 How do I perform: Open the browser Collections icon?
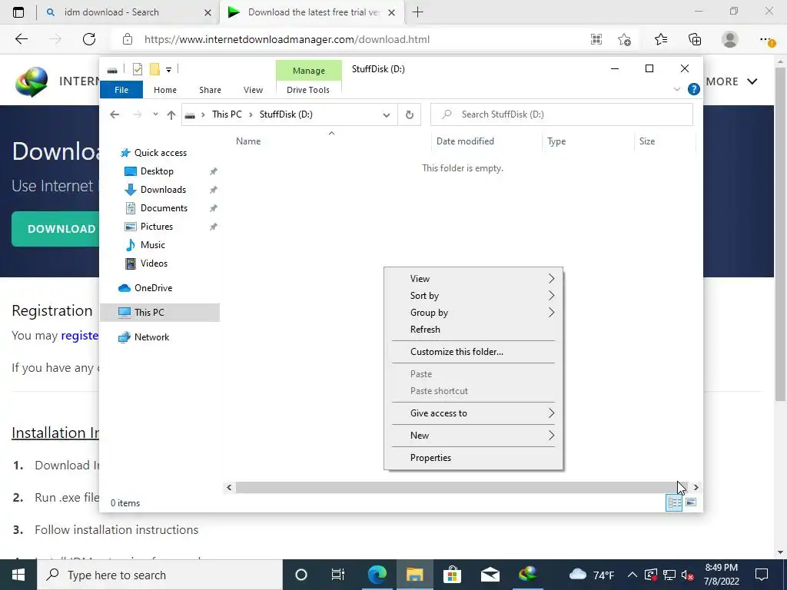(x=695, y=39)
